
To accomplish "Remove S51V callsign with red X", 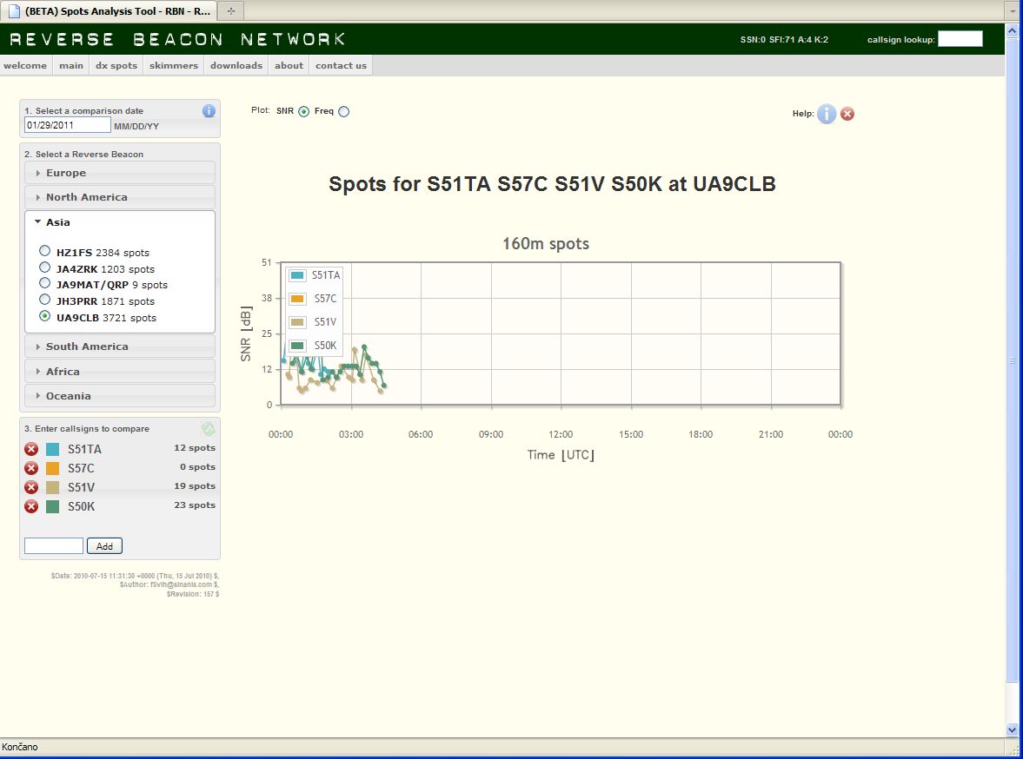I will tap(31, 487).
